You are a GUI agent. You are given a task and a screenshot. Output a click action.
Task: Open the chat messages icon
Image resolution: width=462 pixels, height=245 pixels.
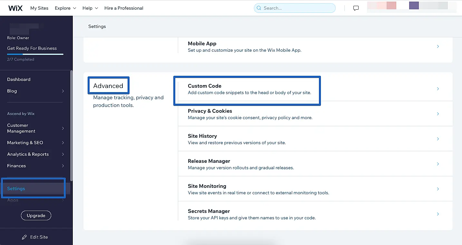[x=356, y=8]
